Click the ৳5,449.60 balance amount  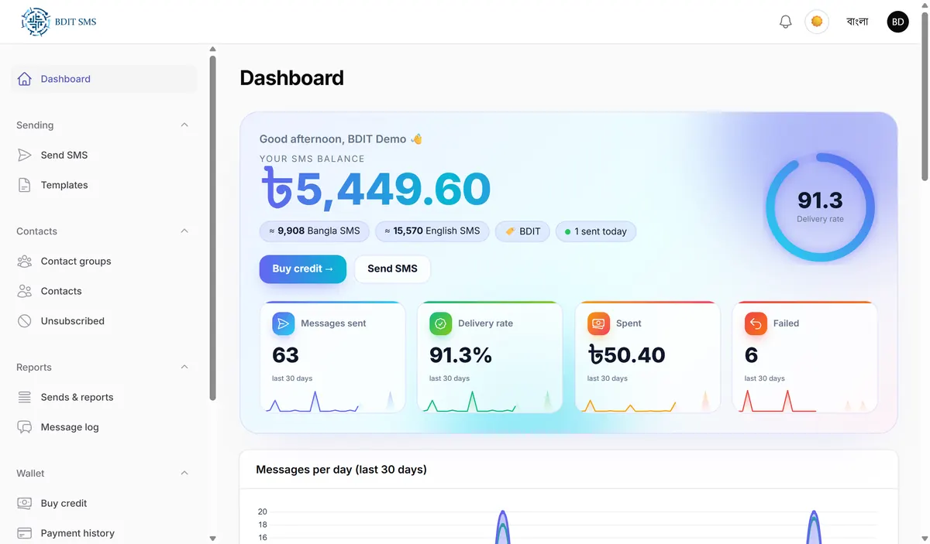pos(377,189)
